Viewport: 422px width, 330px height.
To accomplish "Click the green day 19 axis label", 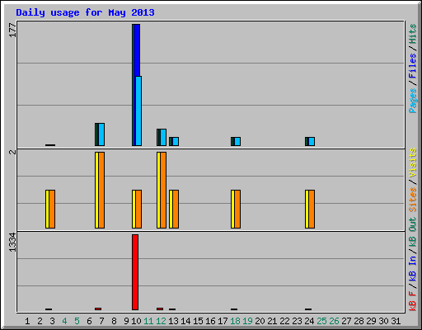I will click(x=247, y=321).
